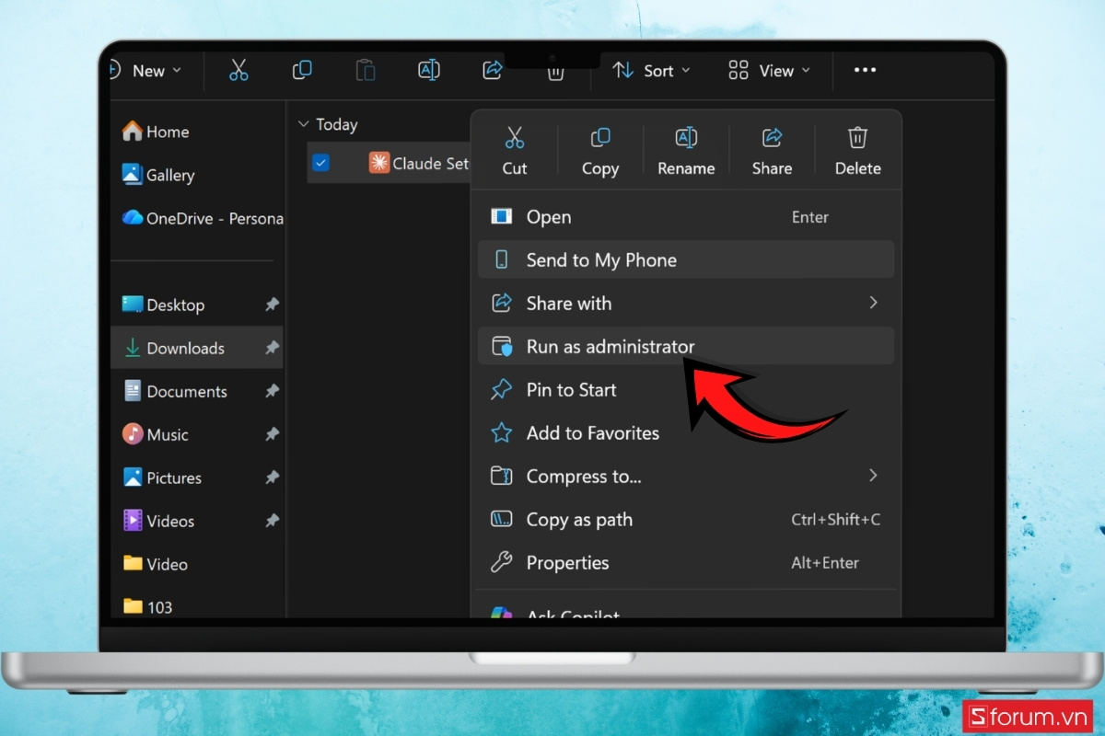Expand the Compress to submenu
Viewport: 1105px width, 736px height.
coord(873,476)
